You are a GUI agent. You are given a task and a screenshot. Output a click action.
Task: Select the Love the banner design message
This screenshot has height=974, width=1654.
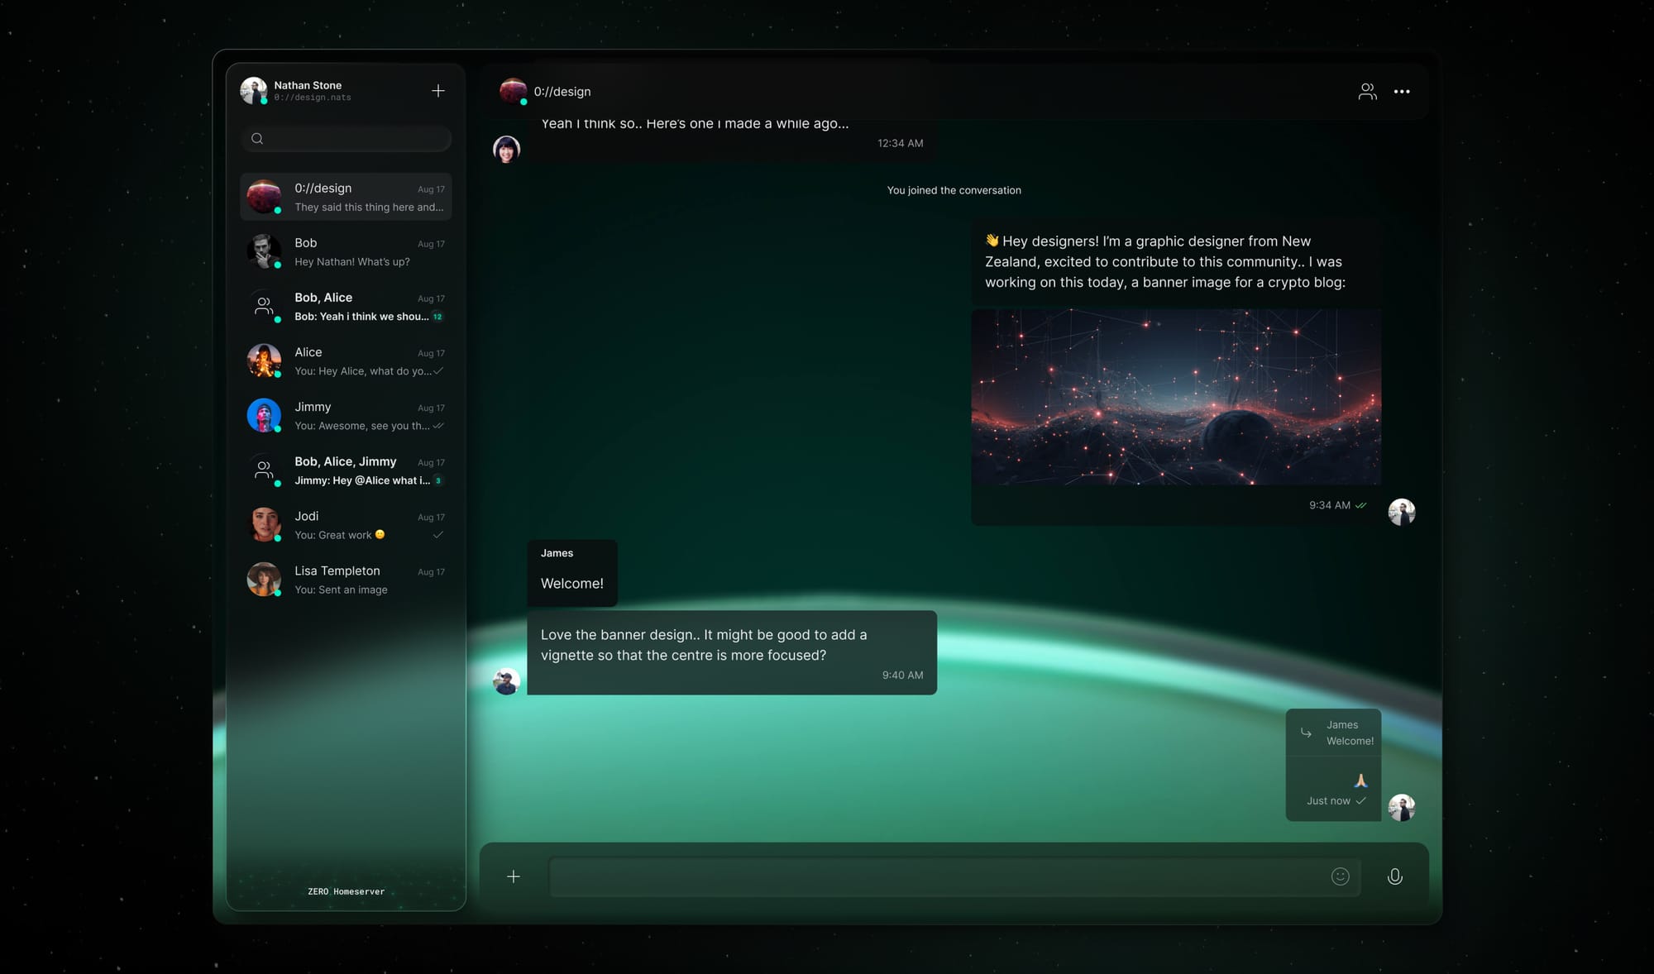(x=732, y=653)
